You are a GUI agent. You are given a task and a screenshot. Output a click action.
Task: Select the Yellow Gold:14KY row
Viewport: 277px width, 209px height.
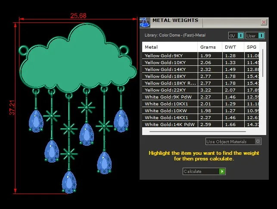[200, 69]
